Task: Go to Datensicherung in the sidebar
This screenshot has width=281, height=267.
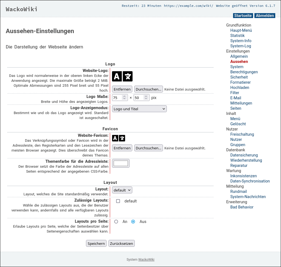Action: coord(244,155)
